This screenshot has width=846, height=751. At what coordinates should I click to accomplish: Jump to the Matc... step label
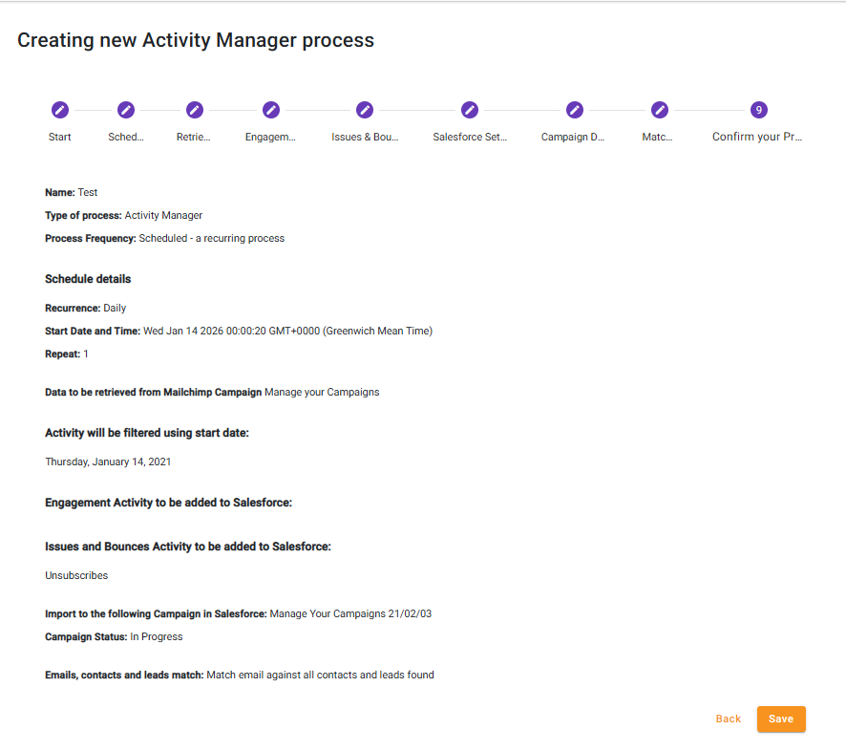coord(658,137)
